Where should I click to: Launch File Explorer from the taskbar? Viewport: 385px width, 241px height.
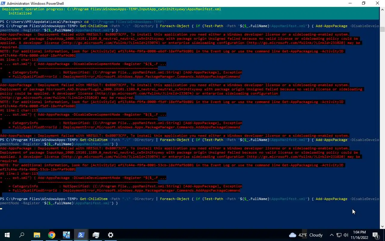pos(37,235)
